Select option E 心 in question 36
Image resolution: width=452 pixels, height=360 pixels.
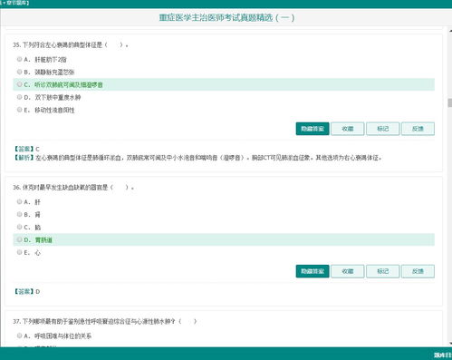[19, 252]
